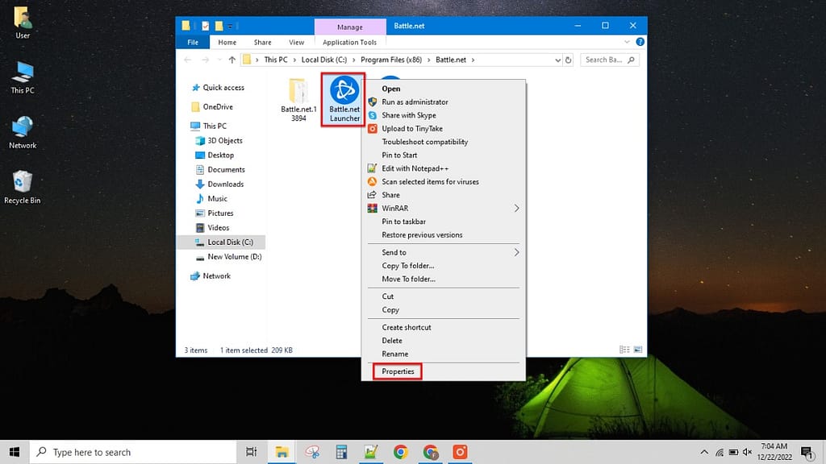Open the Network desktop icon
Image resolution: width=826 pixels, height=464 pixels.
click(22, 133)
